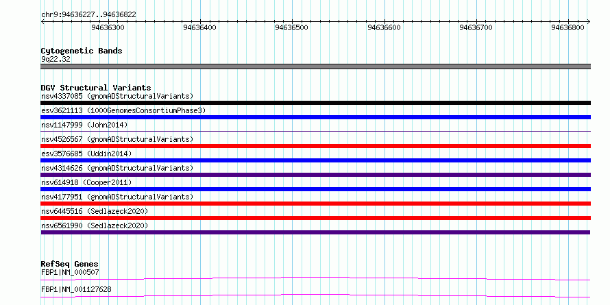Screen dimensions: 610x305
Task: Click the 94636500 ruler position label
Action: click(x=292, y=27)
